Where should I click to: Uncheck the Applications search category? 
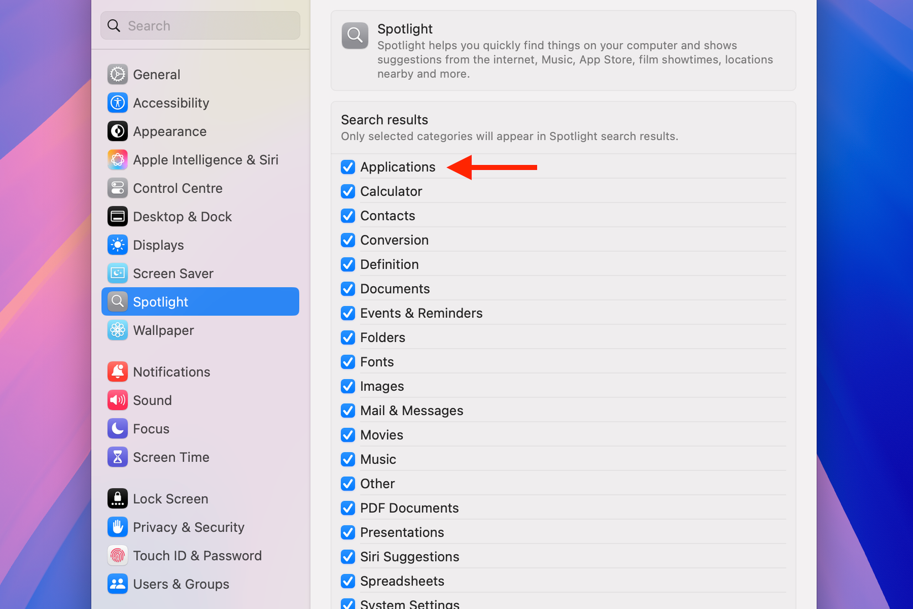[x=347, y=167]
